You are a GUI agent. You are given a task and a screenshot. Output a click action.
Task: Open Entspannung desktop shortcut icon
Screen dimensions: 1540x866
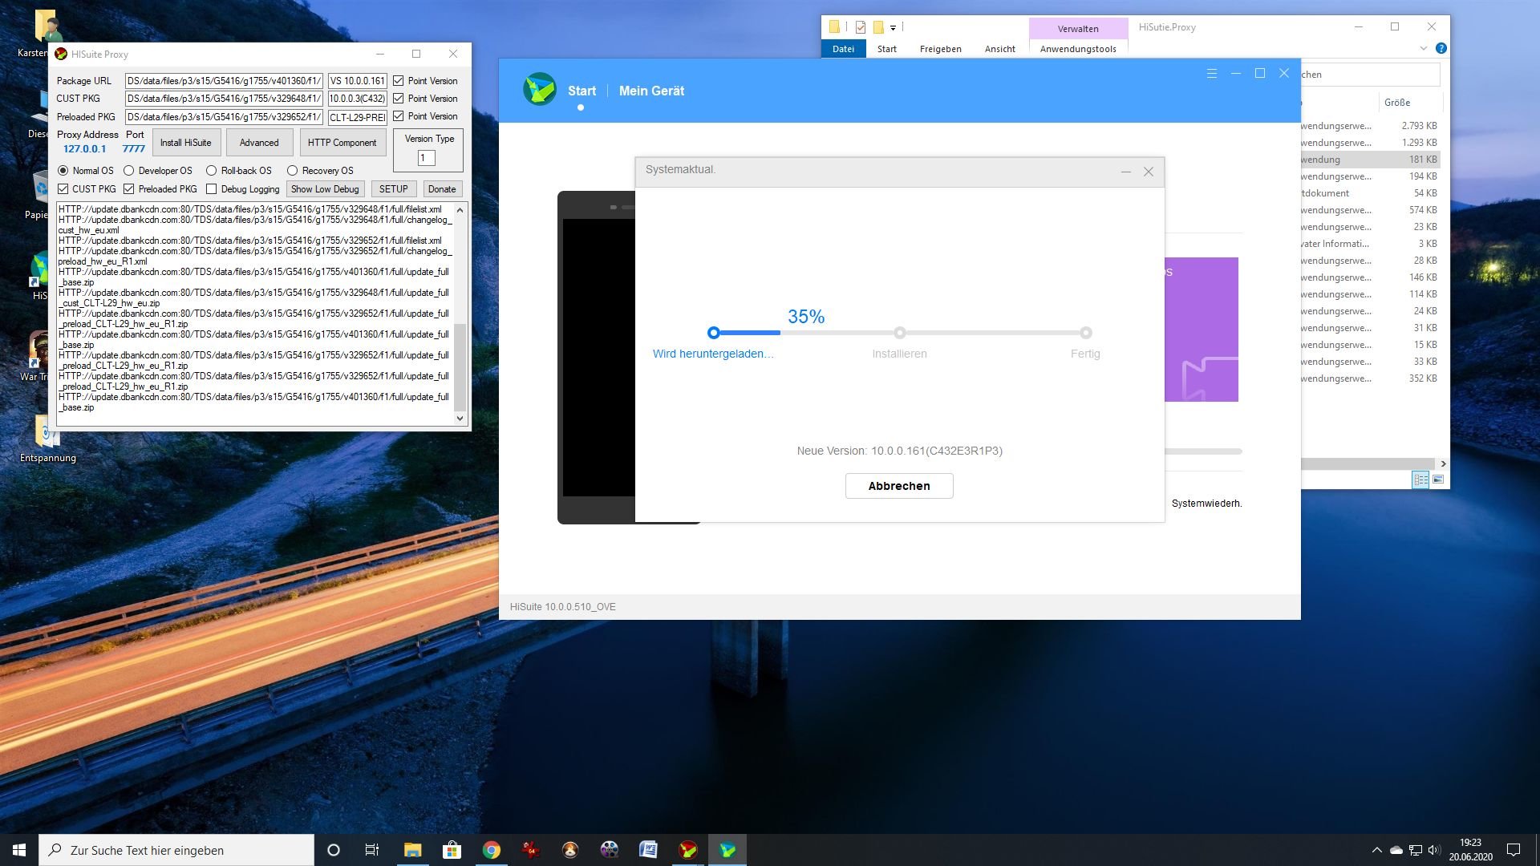pyautogui.click(x=47, y=437)
